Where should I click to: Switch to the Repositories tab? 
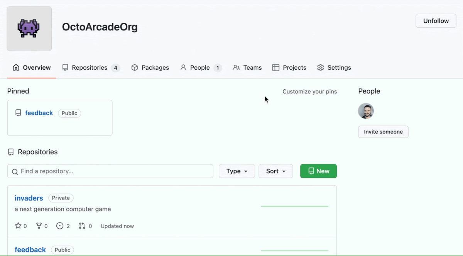(91, 68)
